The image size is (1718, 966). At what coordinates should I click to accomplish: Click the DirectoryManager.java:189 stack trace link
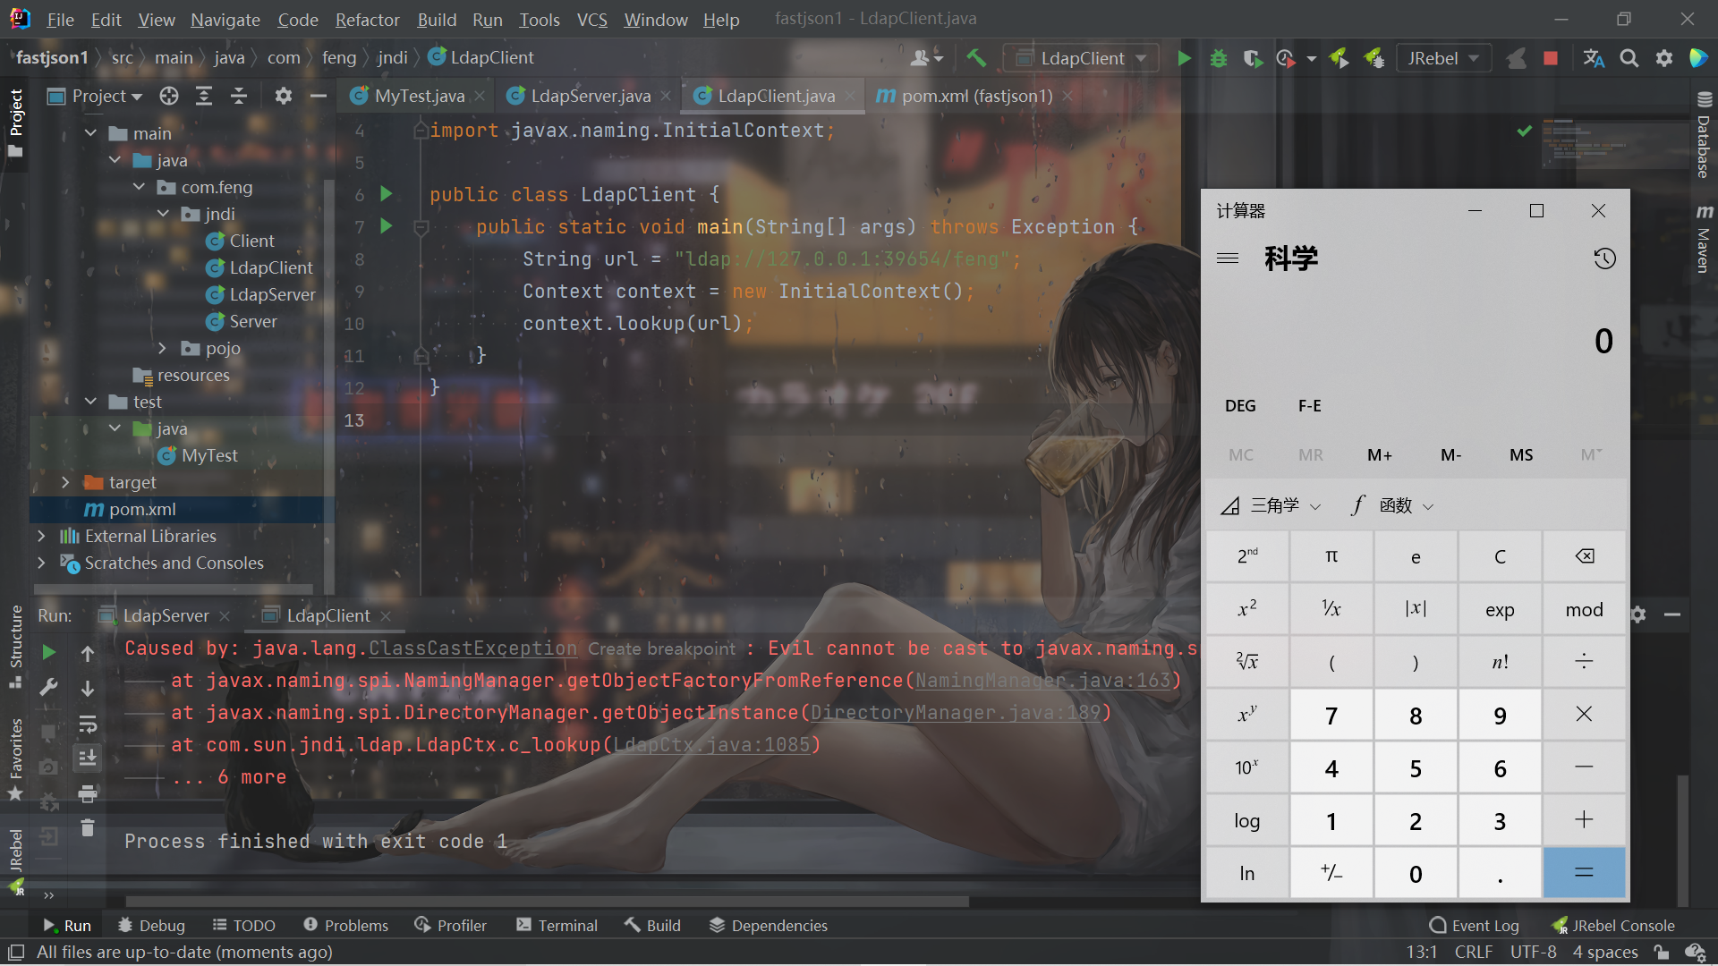(956, 712)
